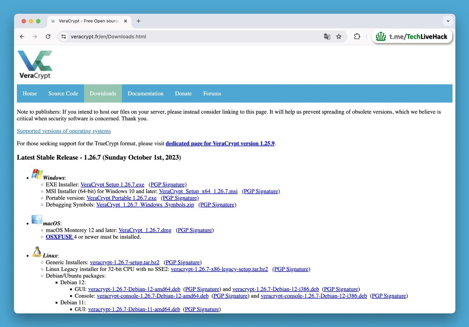
Task: Open PGP Signature for EXE Installer
Action: (167, 185)
